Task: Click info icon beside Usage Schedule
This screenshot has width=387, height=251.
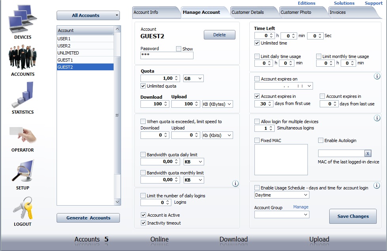Action: (377, 185)
